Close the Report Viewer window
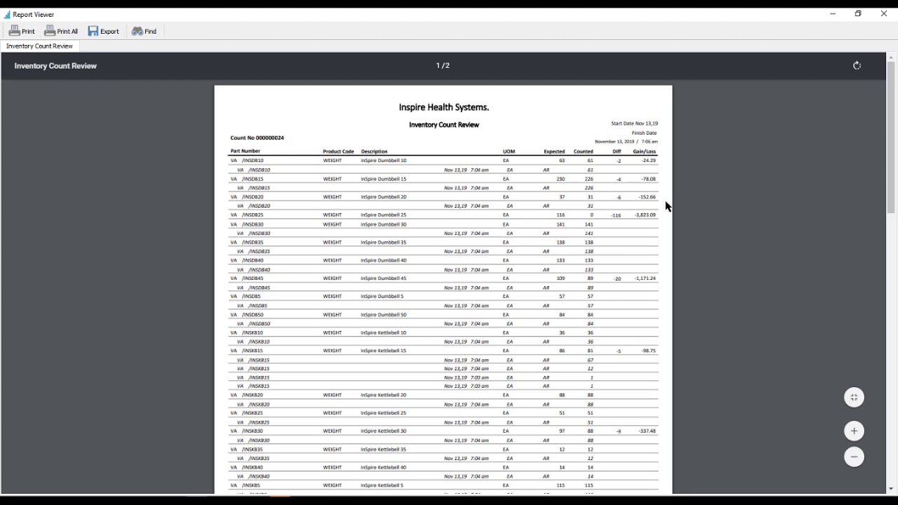The image size is (898, 505). 884,13
